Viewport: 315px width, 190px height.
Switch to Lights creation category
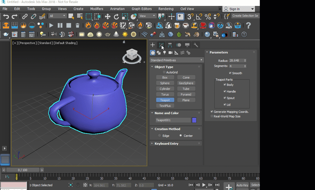164,53
